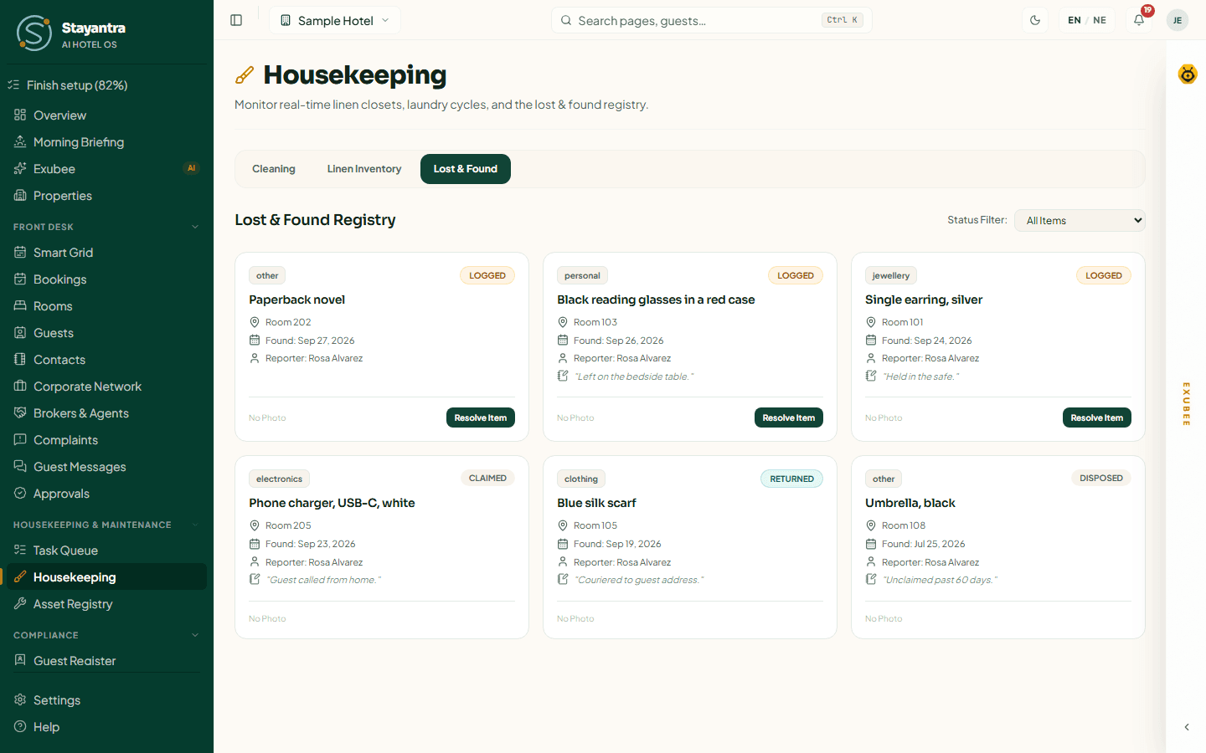Open Corporate Network

coord(106,387)
